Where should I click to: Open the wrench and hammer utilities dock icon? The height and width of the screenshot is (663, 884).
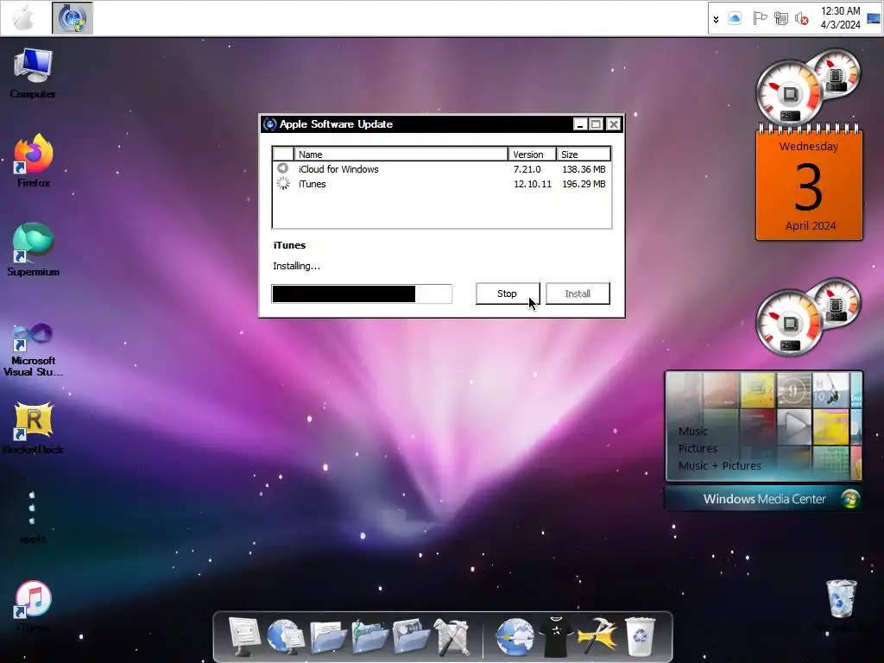[x=452, y=637]
